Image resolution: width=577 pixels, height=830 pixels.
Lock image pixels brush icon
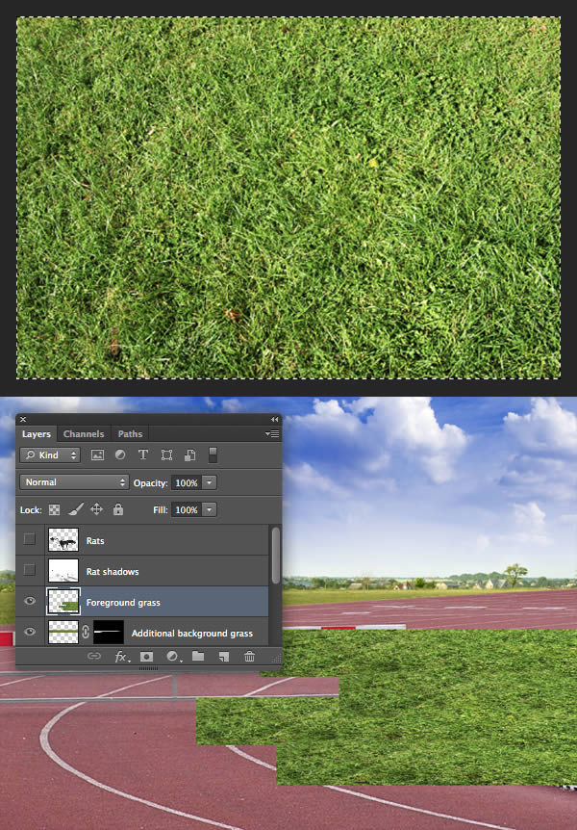coord(76,509)
